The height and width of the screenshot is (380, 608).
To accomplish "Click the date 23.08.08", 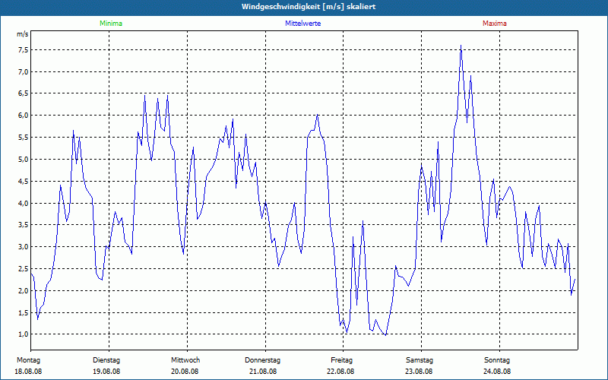I will pyautogui.click(x=419, y=372).
